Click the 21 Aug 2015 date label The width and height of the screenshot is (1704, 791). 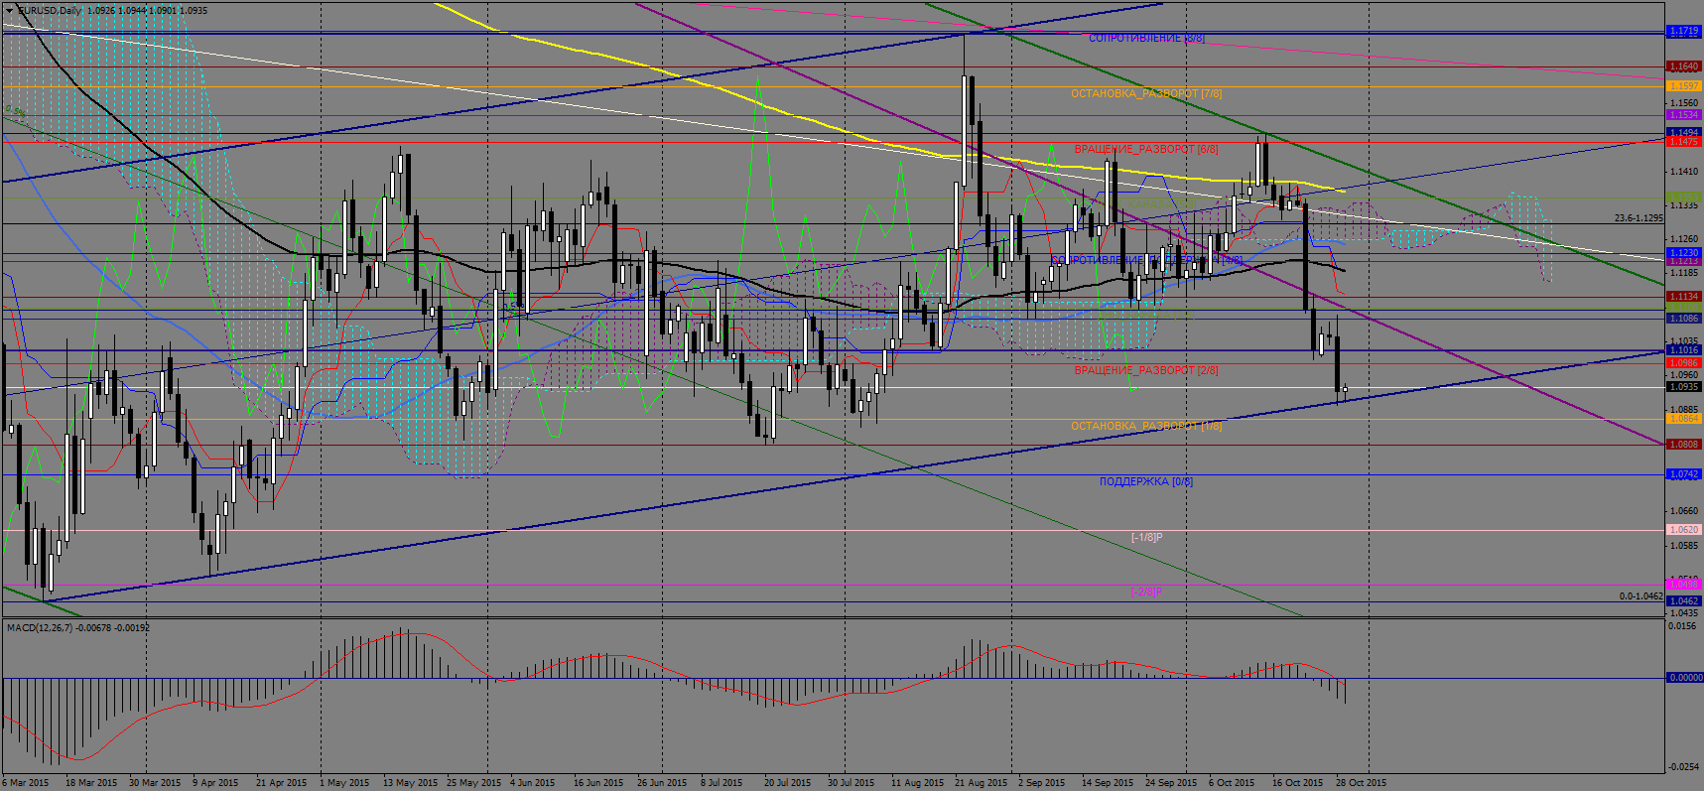tap(981, 783)
